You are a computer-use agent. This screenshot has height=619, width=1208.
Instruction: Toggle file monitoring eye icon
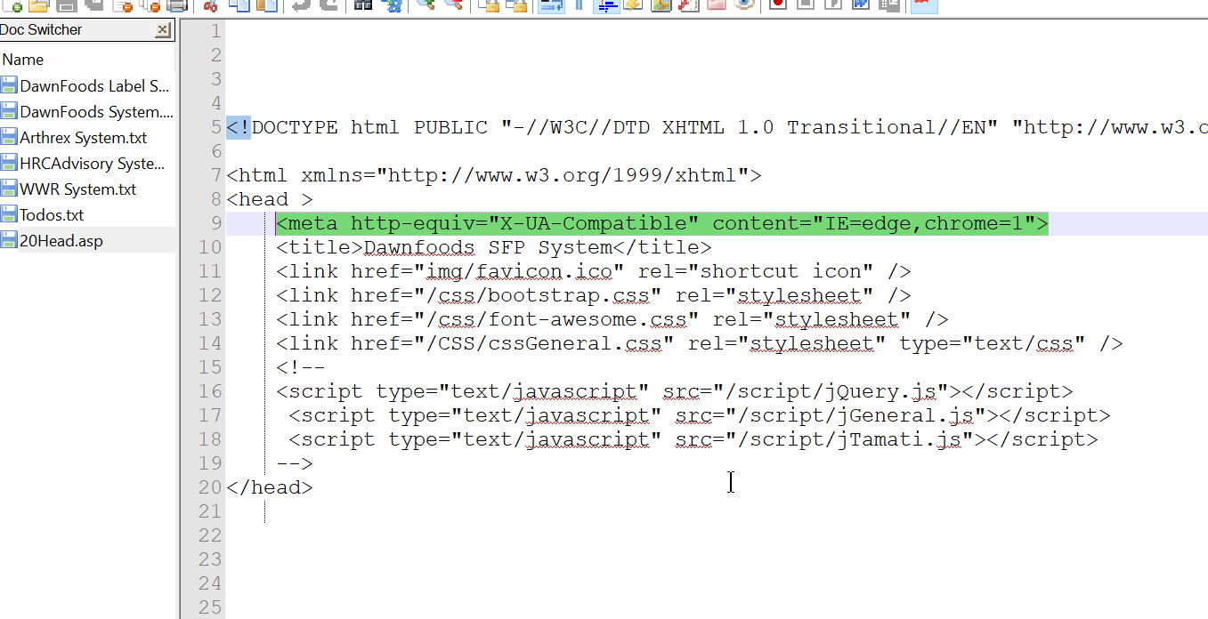point(744,4)
